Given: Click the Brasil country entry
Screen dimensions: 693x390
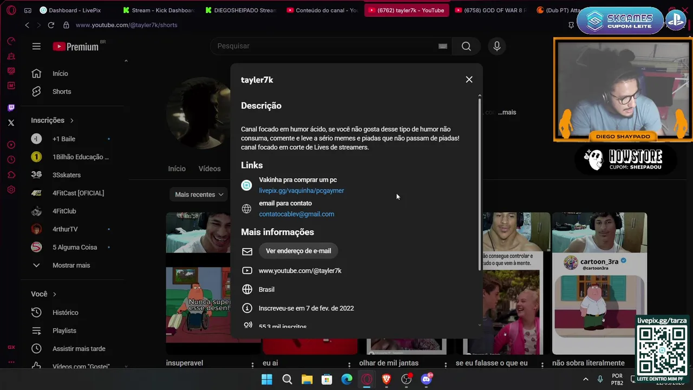Looking at the screenshot, I should (266, 290).
